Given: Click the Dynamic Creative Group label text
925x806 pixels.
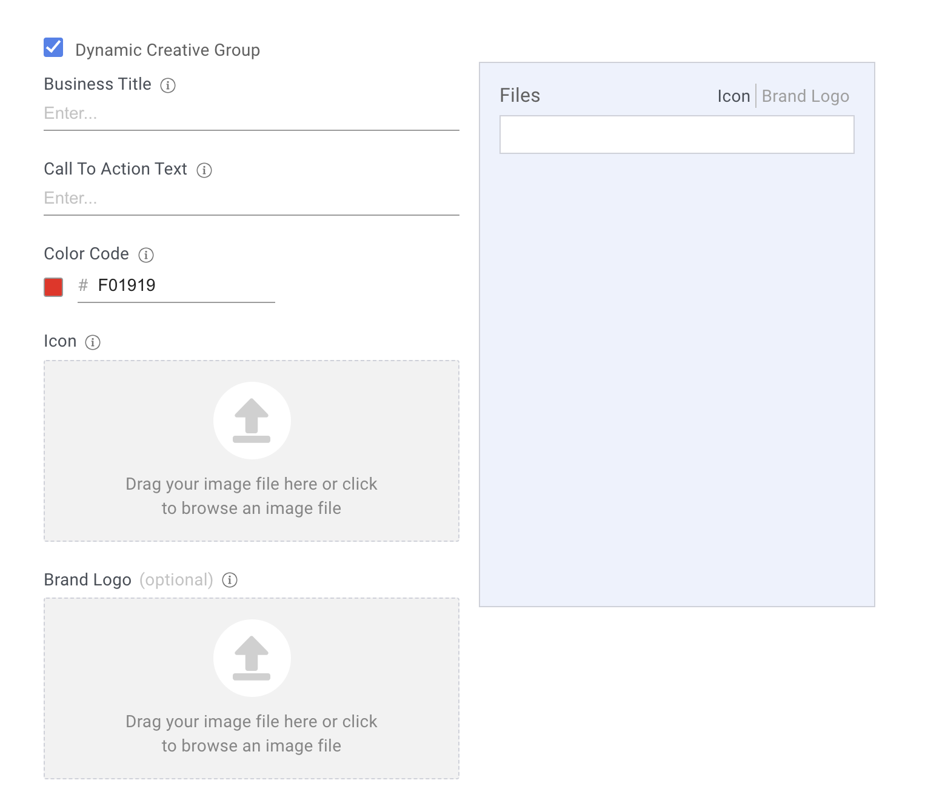Looking at the screenshot, I should 167,50.
